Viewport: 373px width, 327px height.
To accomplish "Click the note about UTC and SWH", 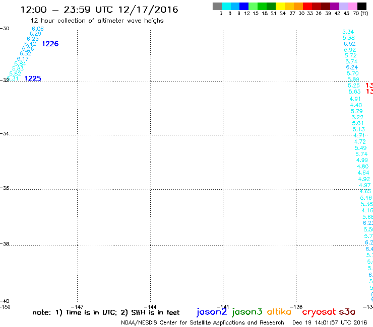I will point(106,312).
